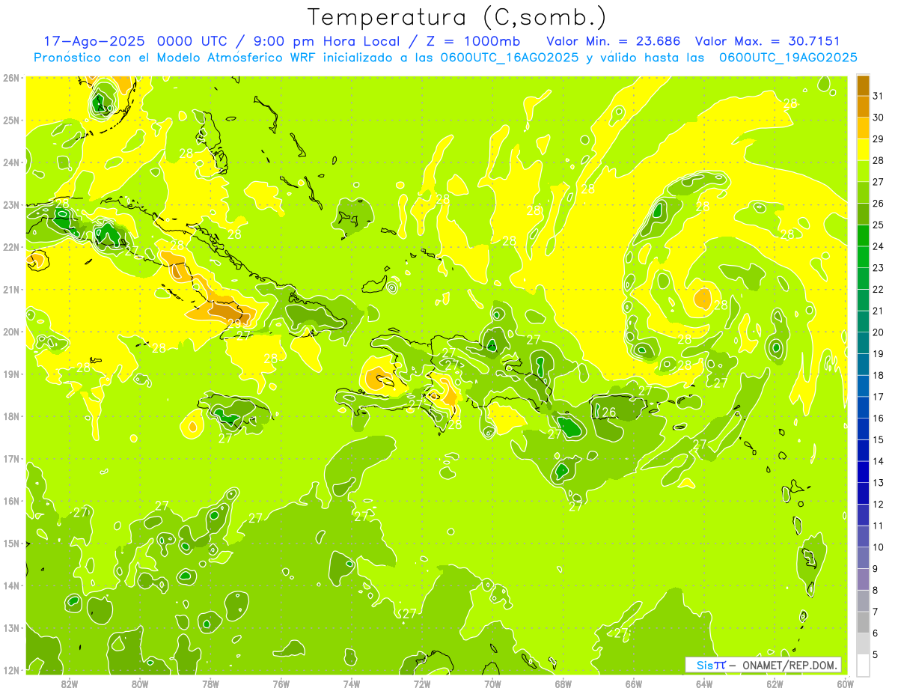Pick the gray swatch between 6 and 7
The image size is (898, 694).
(863, 622)
